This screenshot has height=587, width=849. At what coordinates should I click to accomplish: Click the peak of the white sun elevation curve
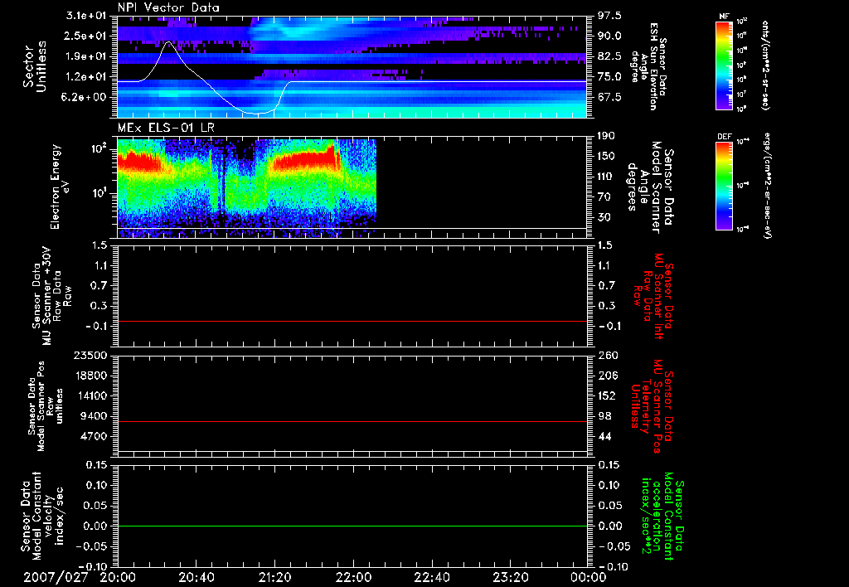coord(169,41)
